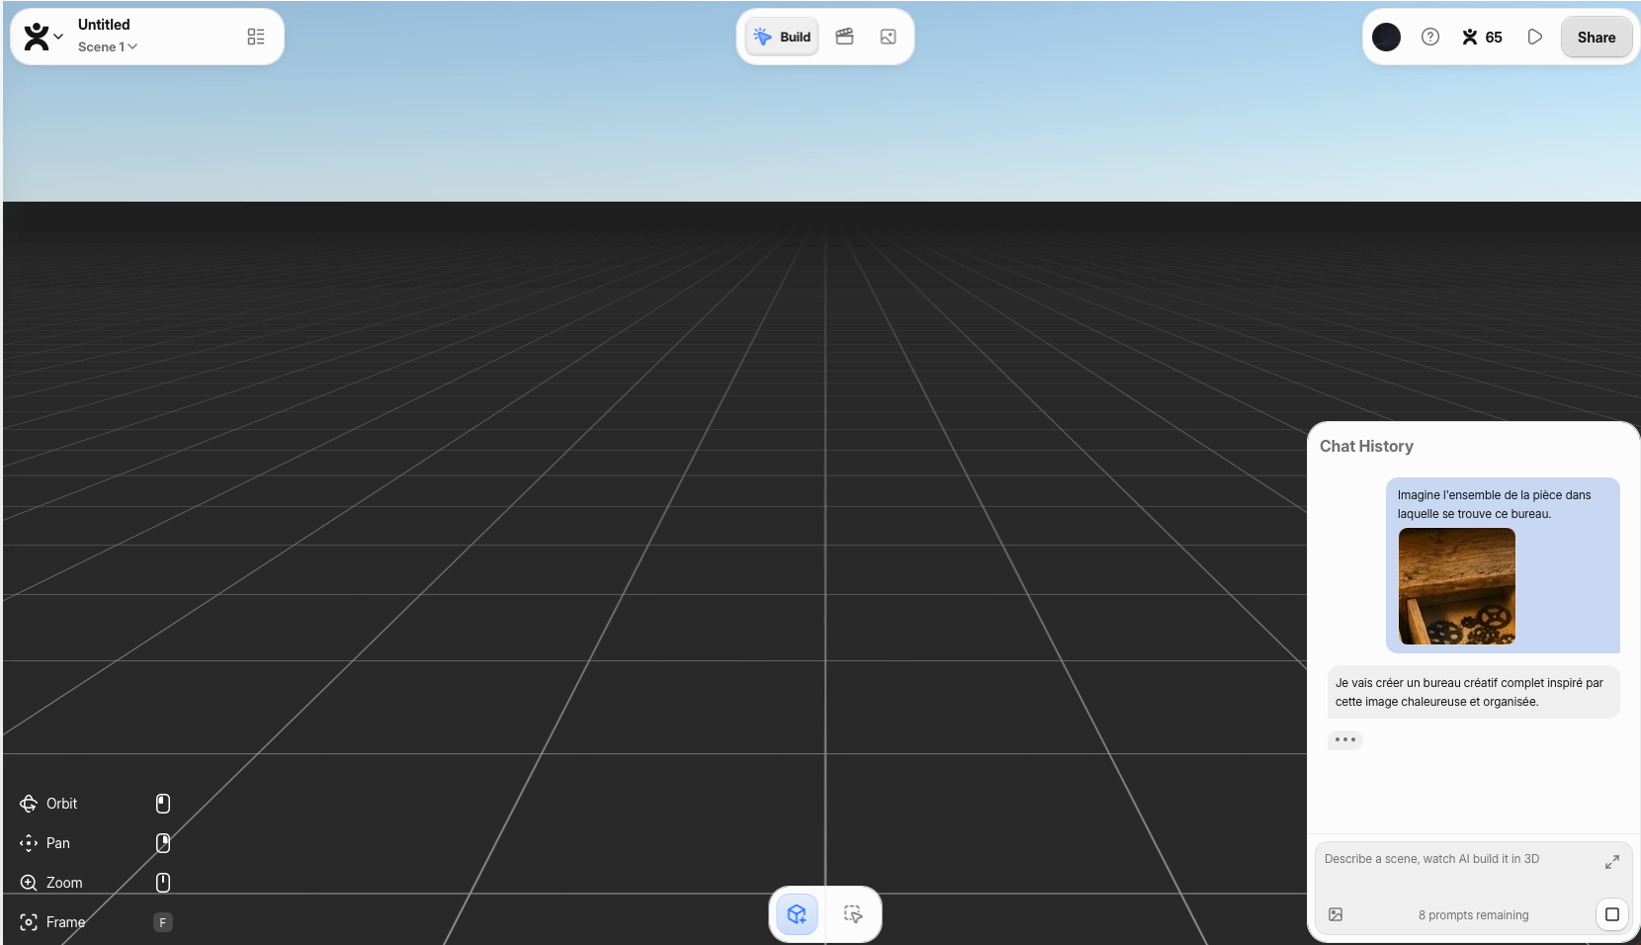Select the Build mode tab
The width and height of the screenshot is (1641, 945).
[x=782, y=37]
